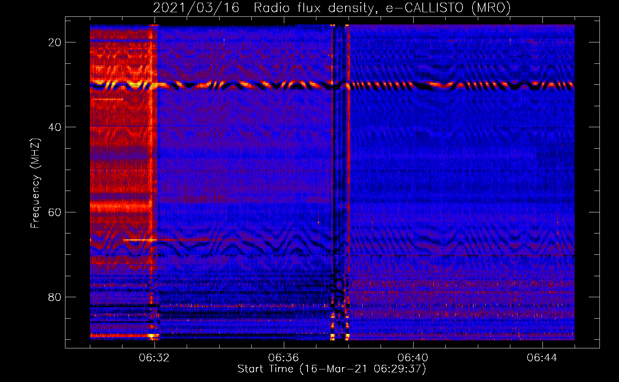This screenshot has height=382, width=619.
Task: Click the '06:32' time tick label
Action: pyautogui.click(x=154, y=358)
